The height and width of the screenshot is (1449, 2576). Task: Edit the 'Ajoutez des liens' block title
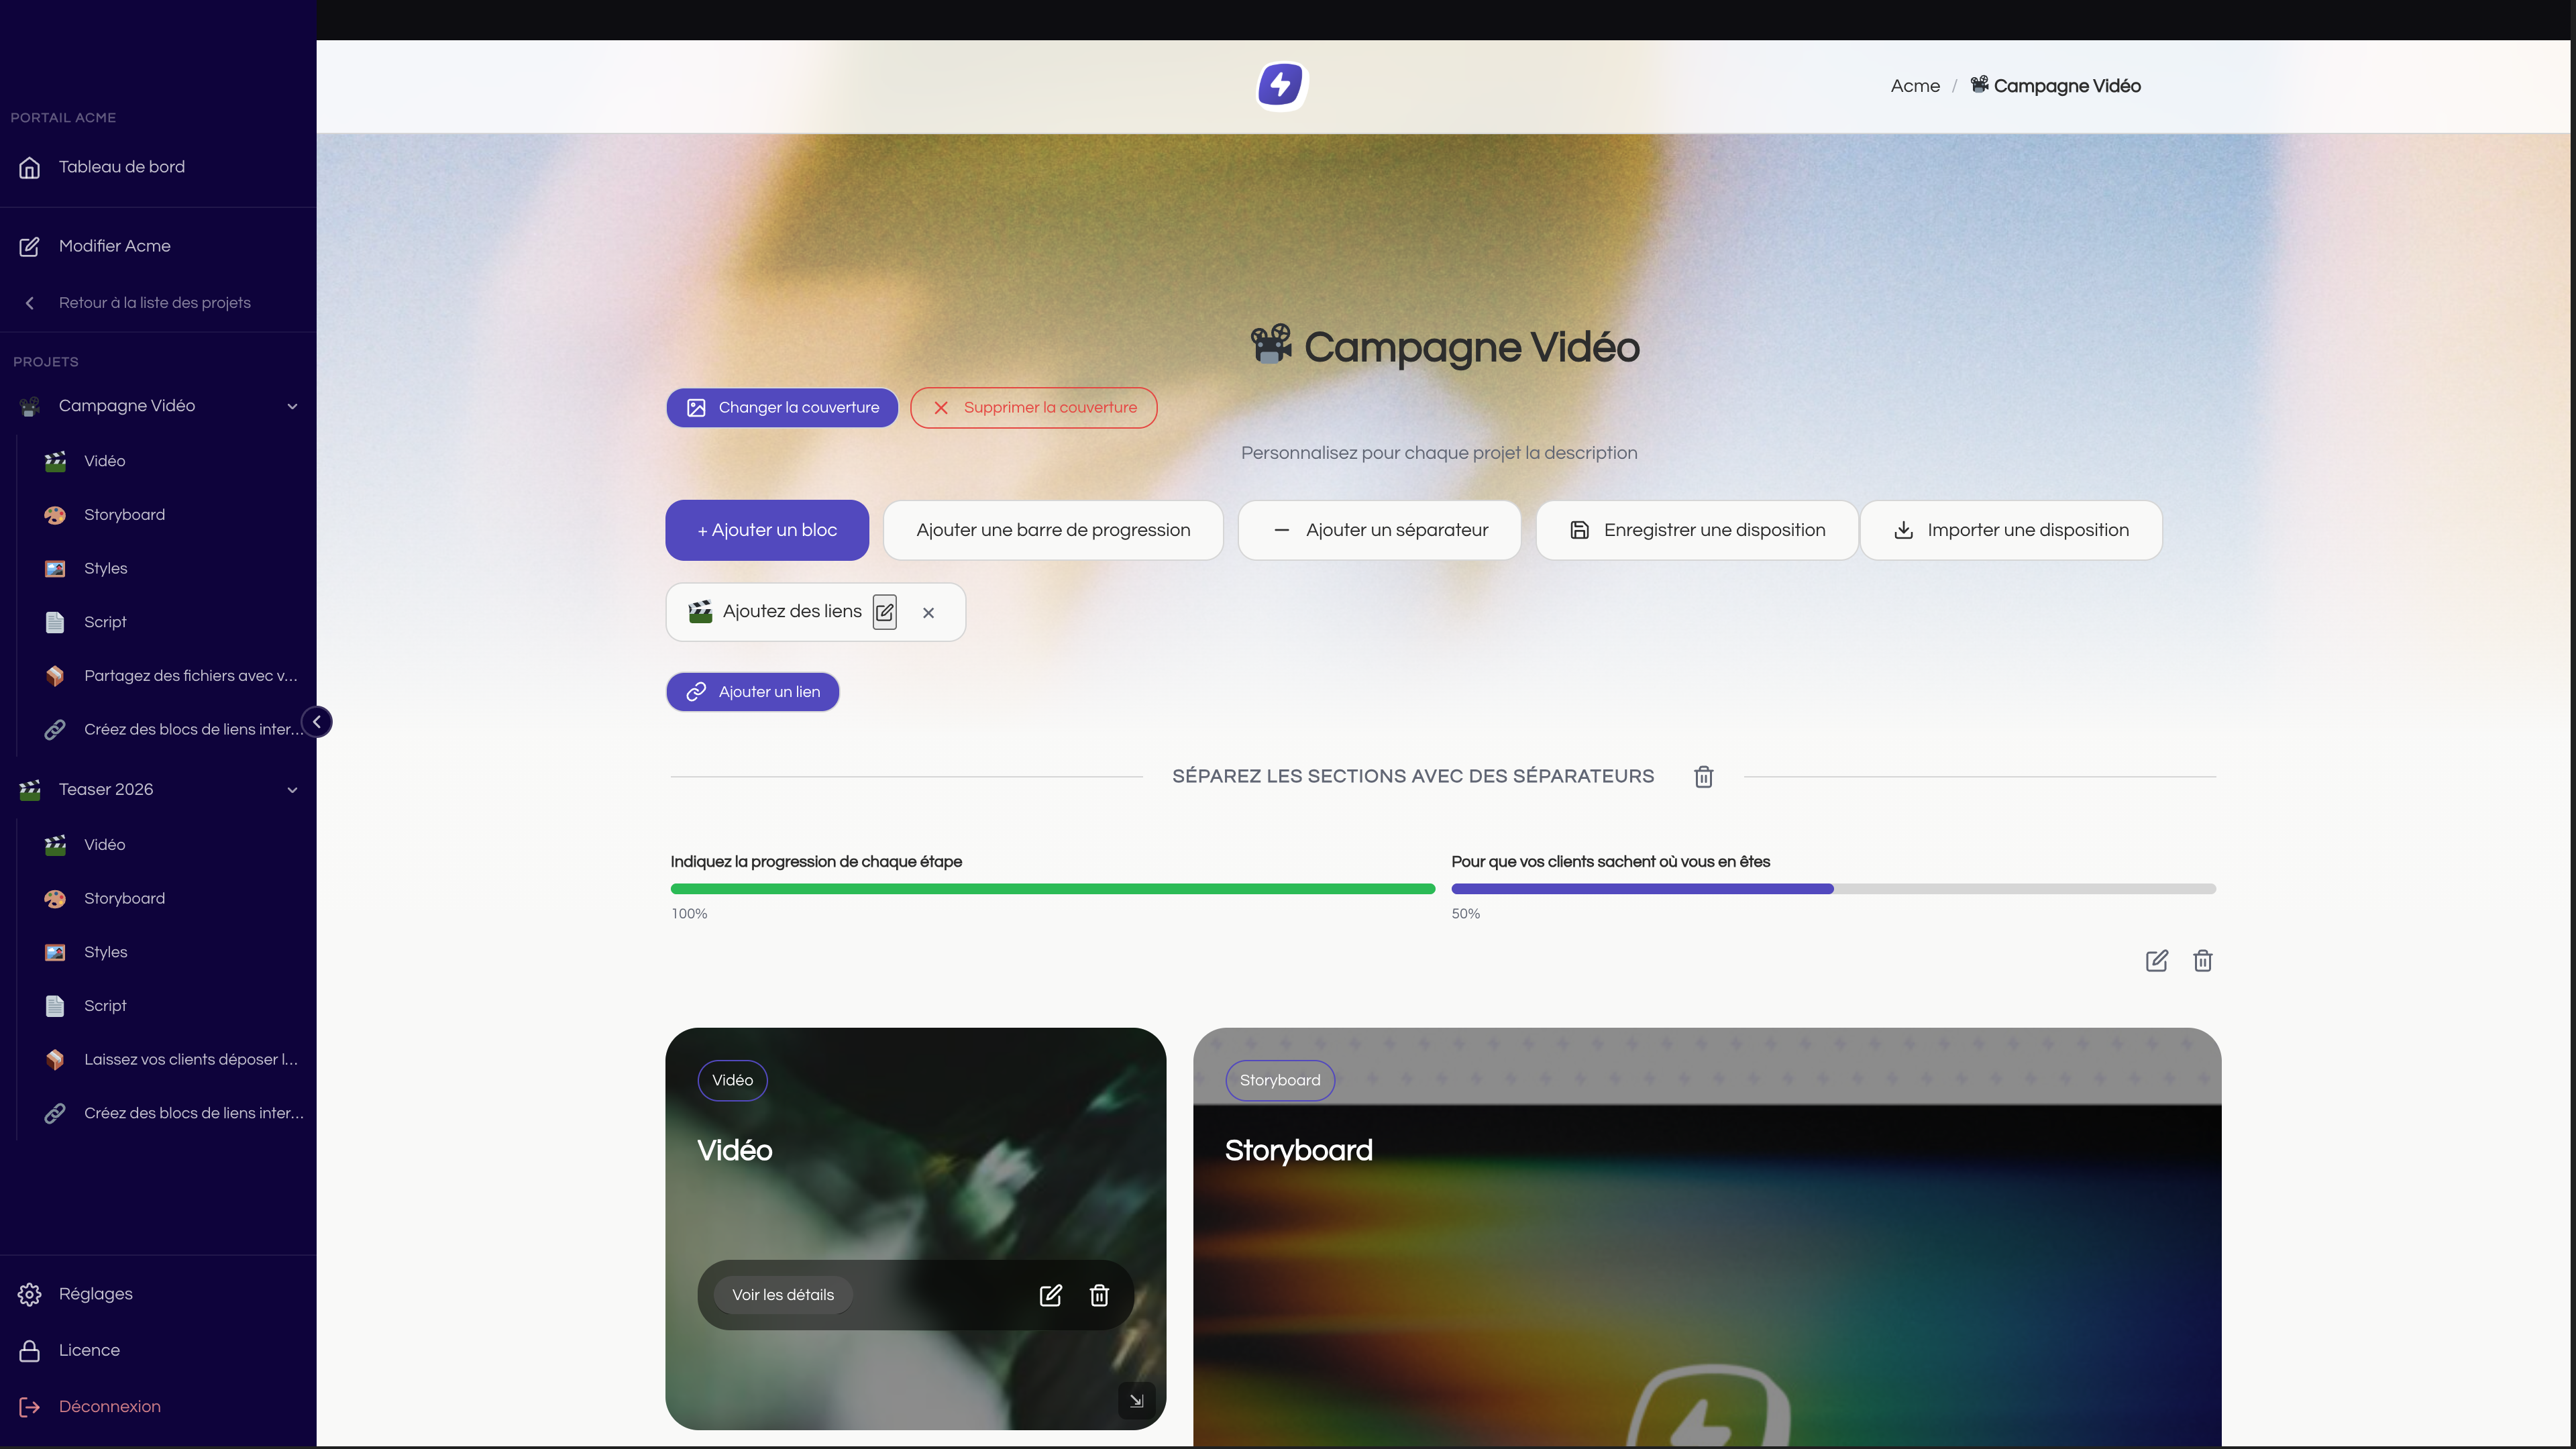pyautogui.click(x=884, y=612)
